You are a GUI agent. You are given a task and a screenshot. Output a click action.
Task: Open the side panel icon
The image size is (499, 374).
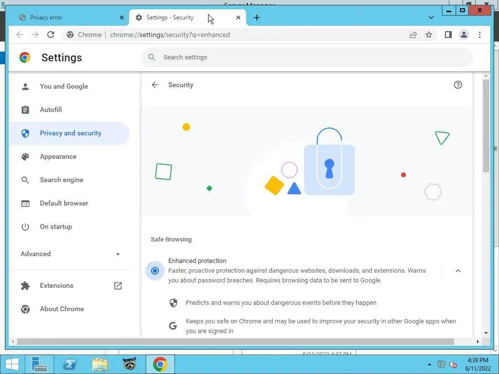pyautogui.click(x=448, y=35)
